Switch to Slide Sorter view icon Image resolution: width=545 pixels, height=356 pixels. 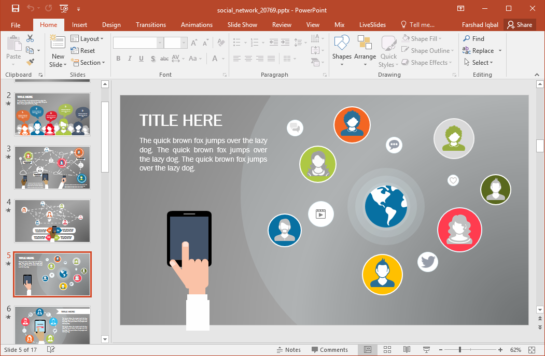click(387, 350)
